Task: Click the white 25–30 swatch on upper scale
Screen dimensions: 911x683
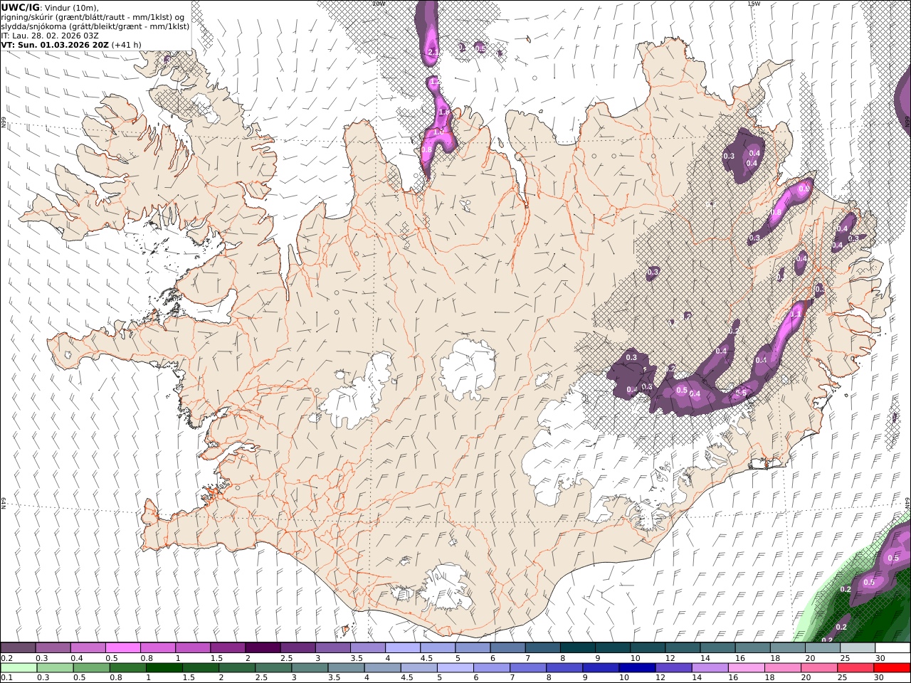Action: pos(857,648)
